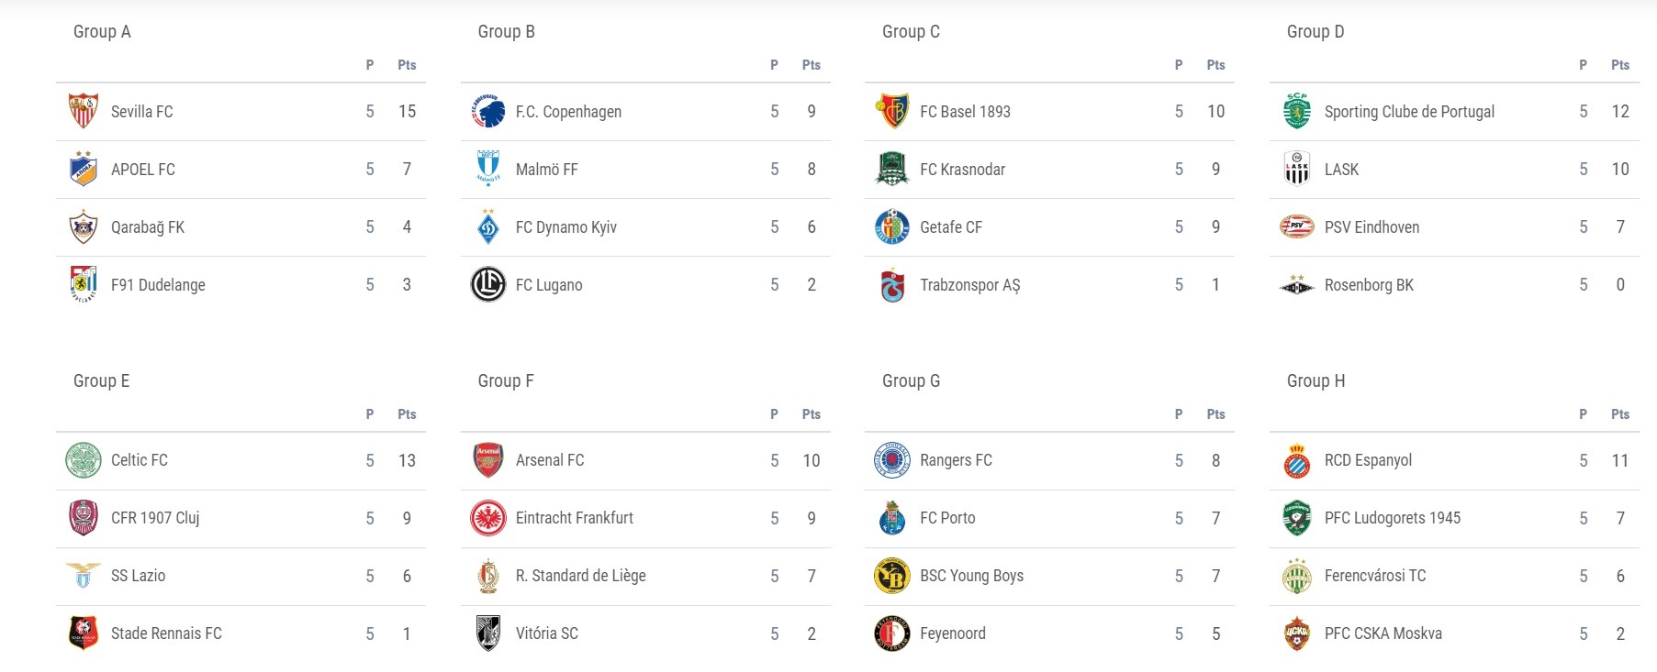Click the FC Lugano circular logo

[x=488, y=284]
